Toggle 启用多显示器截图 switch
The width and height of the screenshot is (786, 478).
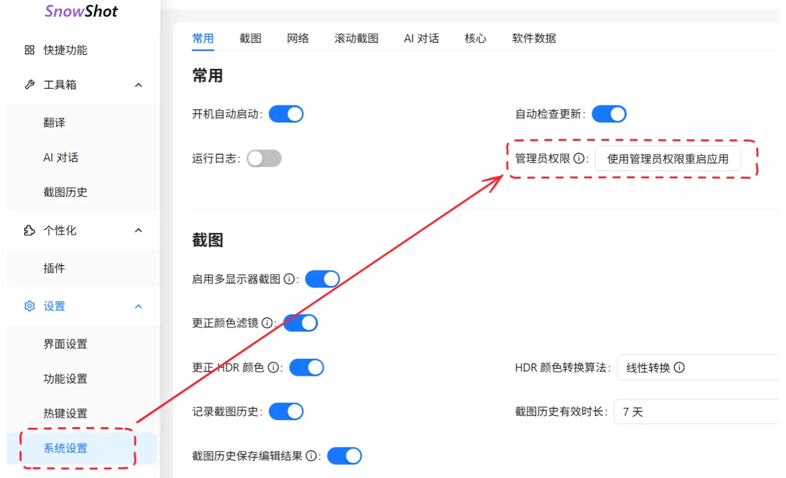323,279
